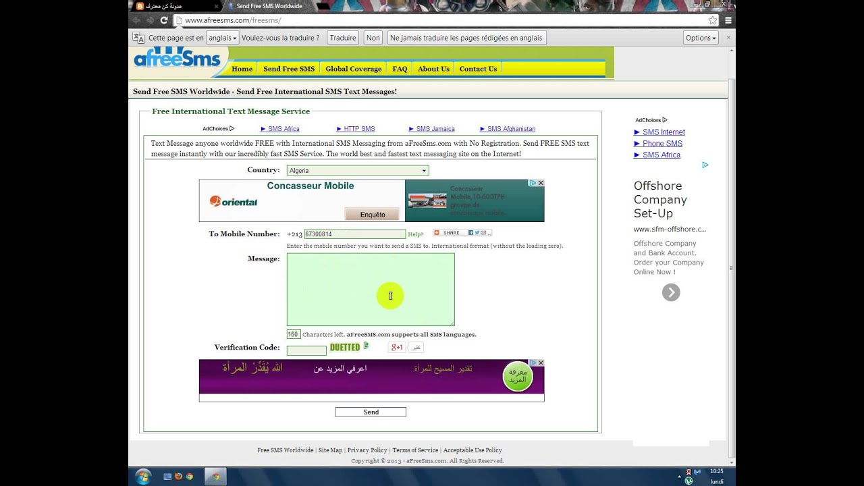Click the Non button in translate bar

(373, 38)
